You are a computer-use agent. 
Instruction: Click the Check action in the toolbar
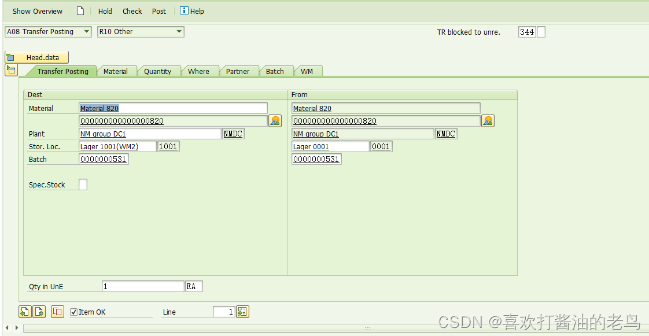point(132,10)
